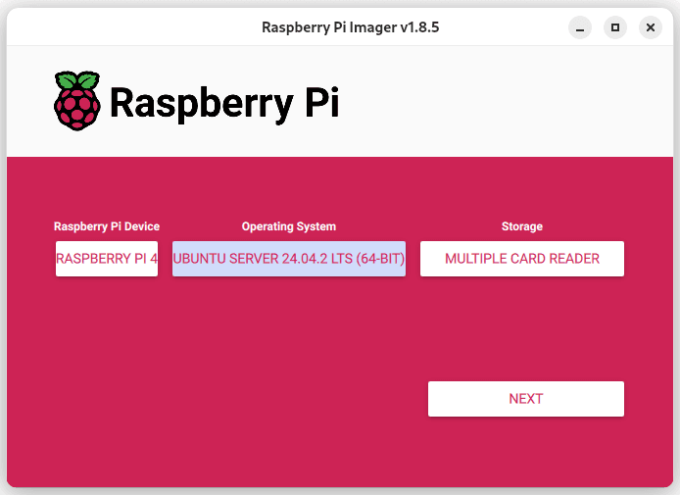
Task: Choose storage via Multiple Card Reader button
Action: click(521, 259)
